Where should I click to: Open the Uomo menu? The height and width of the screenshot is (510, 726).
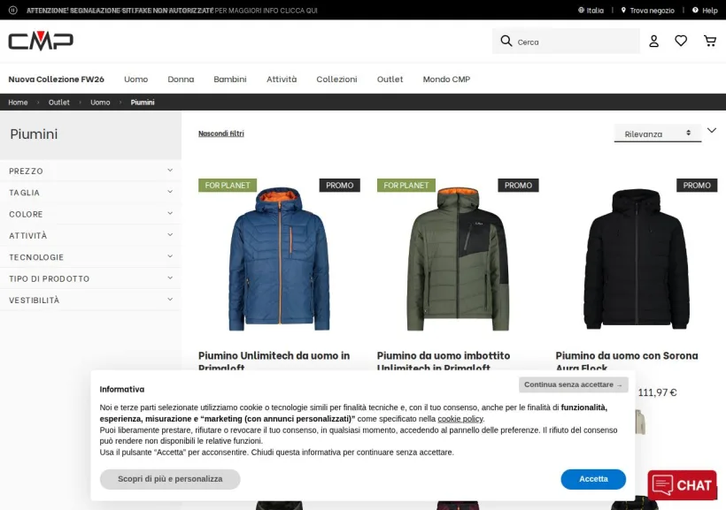tap(135, 79)
